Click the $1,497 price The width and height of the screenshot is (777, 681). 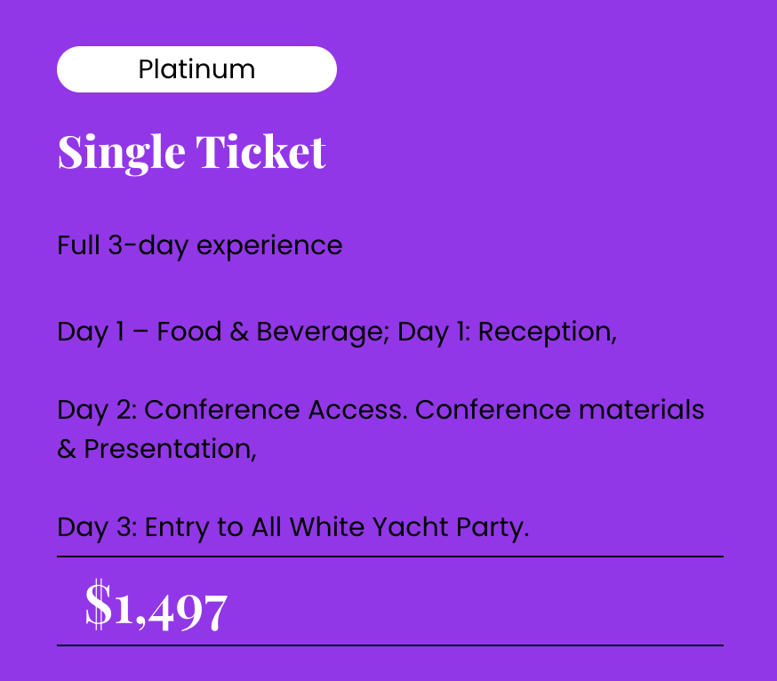[156, 605]
